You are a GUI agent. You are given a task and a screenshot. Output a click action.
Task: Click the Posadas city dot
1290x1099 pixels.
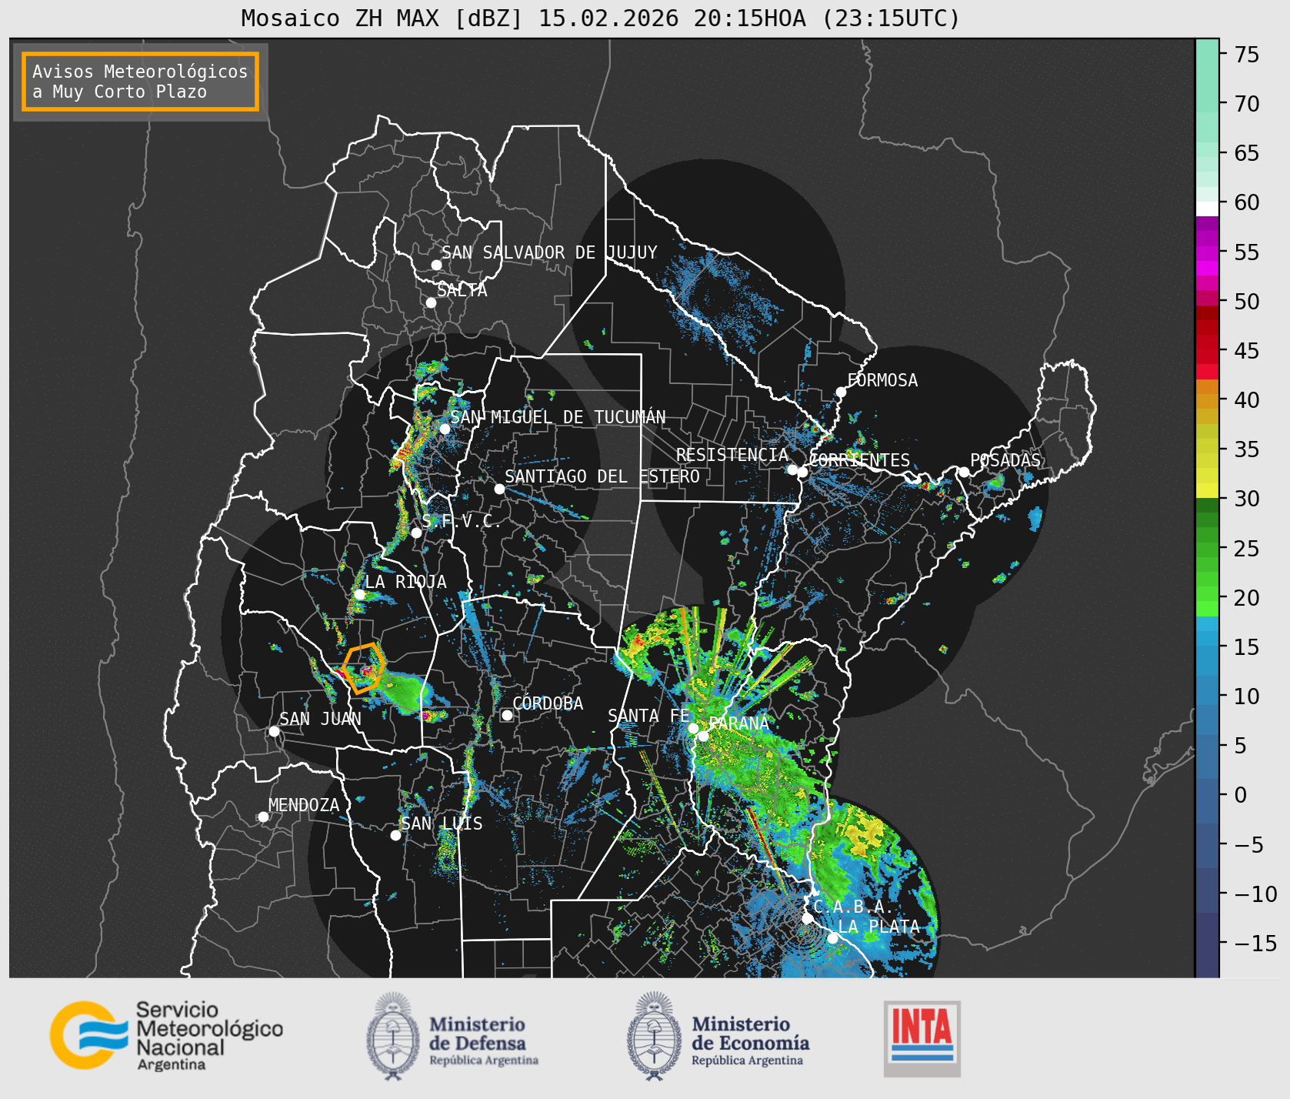pos(964,472)
